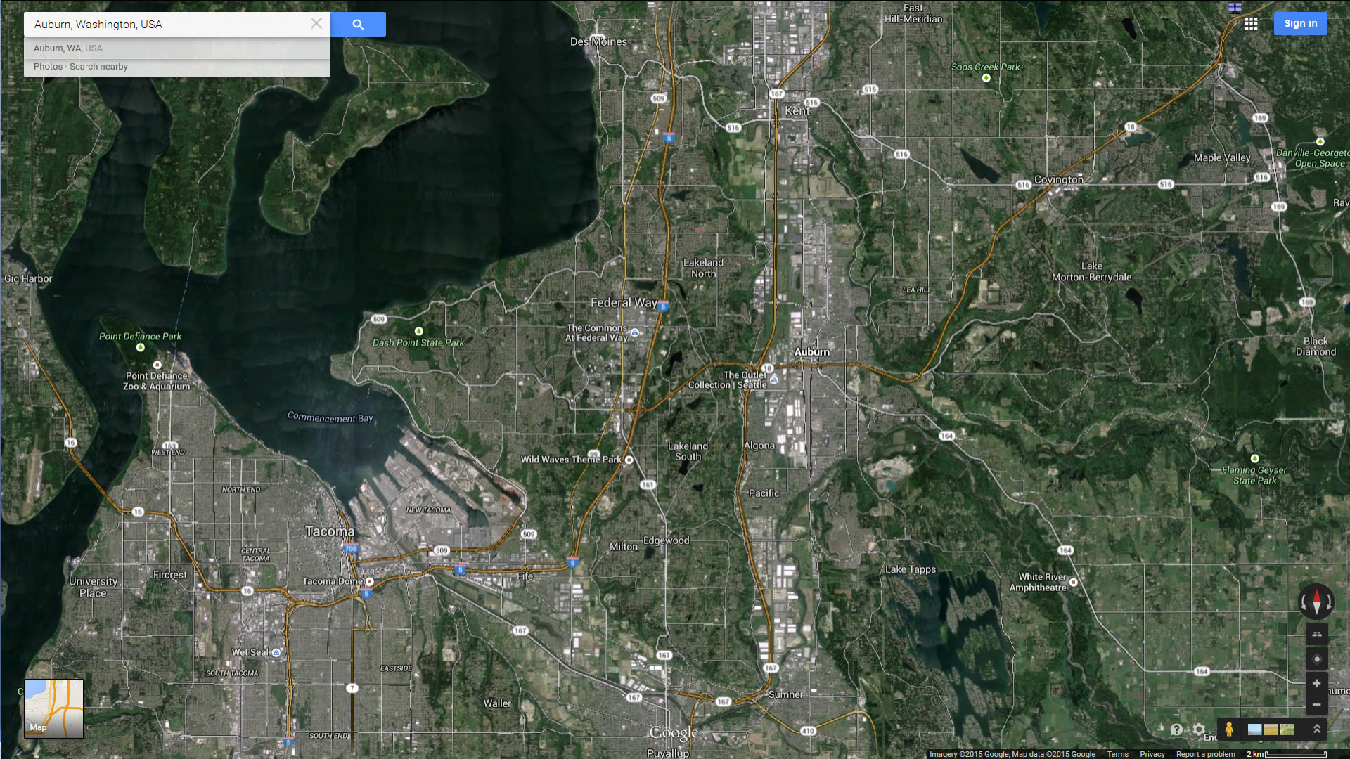Click the Photos link

(48, 67)
